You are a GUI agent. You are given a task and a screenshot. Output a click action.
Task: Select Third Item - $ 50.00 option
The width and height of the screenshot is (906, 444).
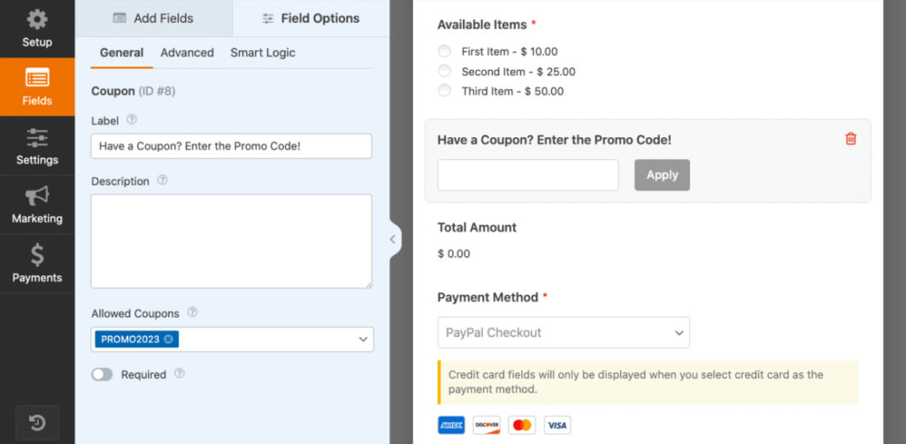[444, 91]
